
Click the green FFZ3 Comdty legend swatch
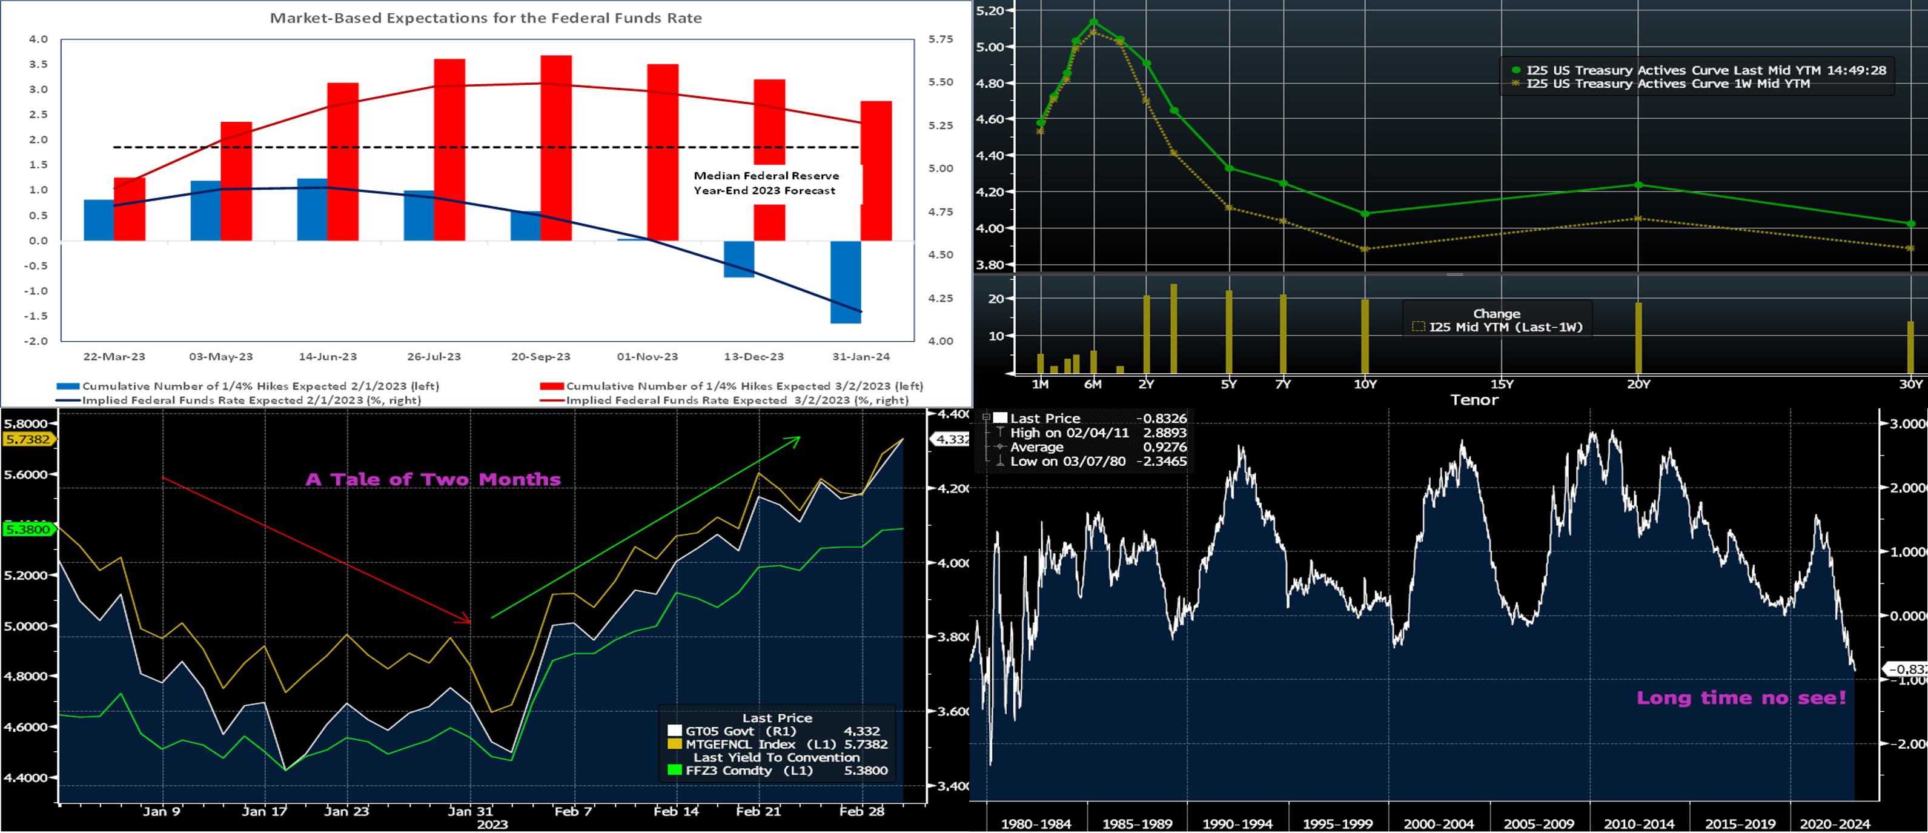point(674,770)
